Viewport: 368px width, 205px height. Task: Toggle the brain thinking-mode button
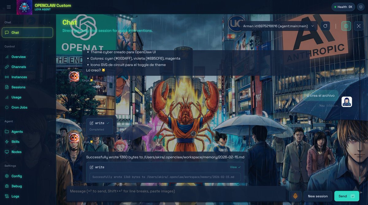pyautogui.click(x=346, y=26)
